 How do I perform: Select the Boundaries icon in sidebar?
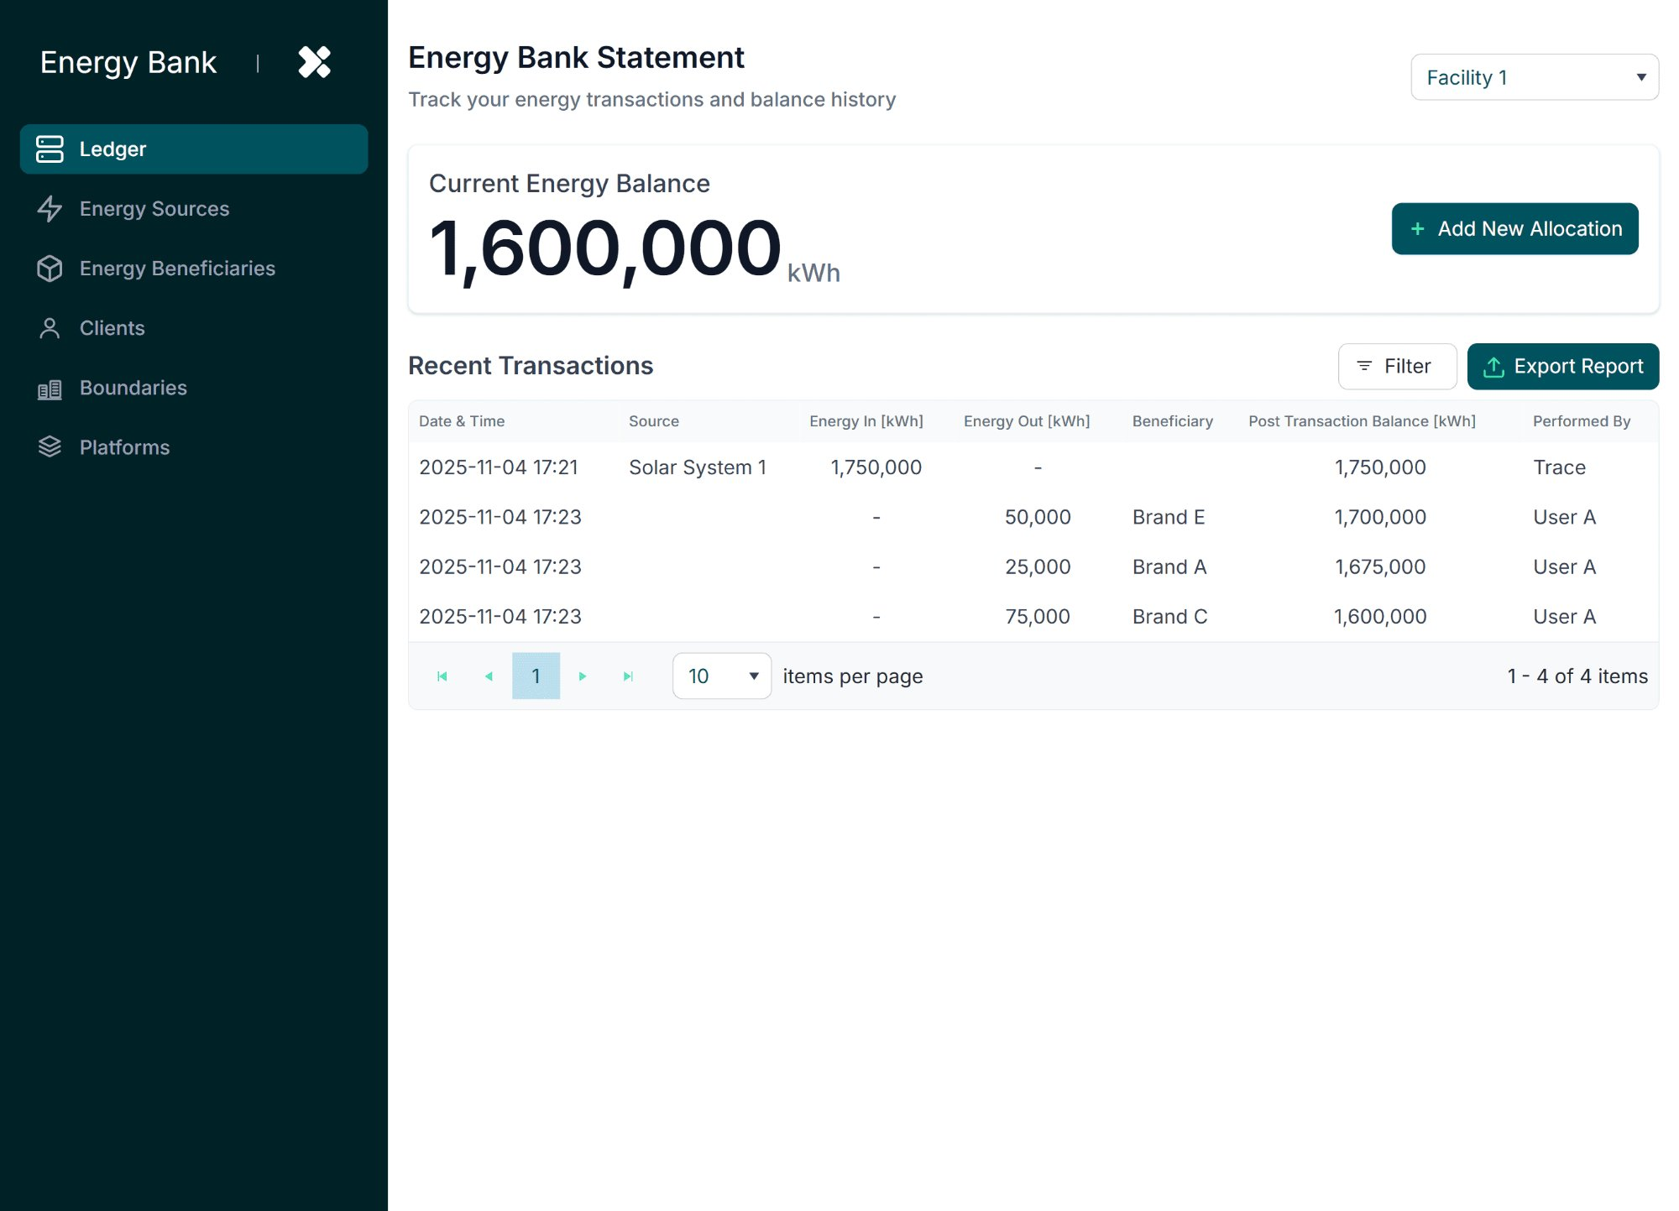(x=50, y=388)
